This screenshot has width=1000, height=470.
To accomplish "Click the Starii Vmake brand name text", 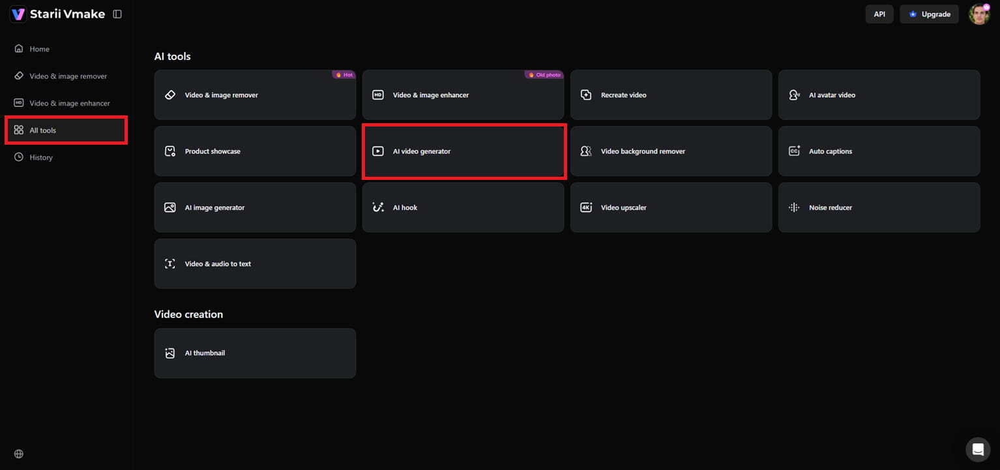I will point(67,14).
